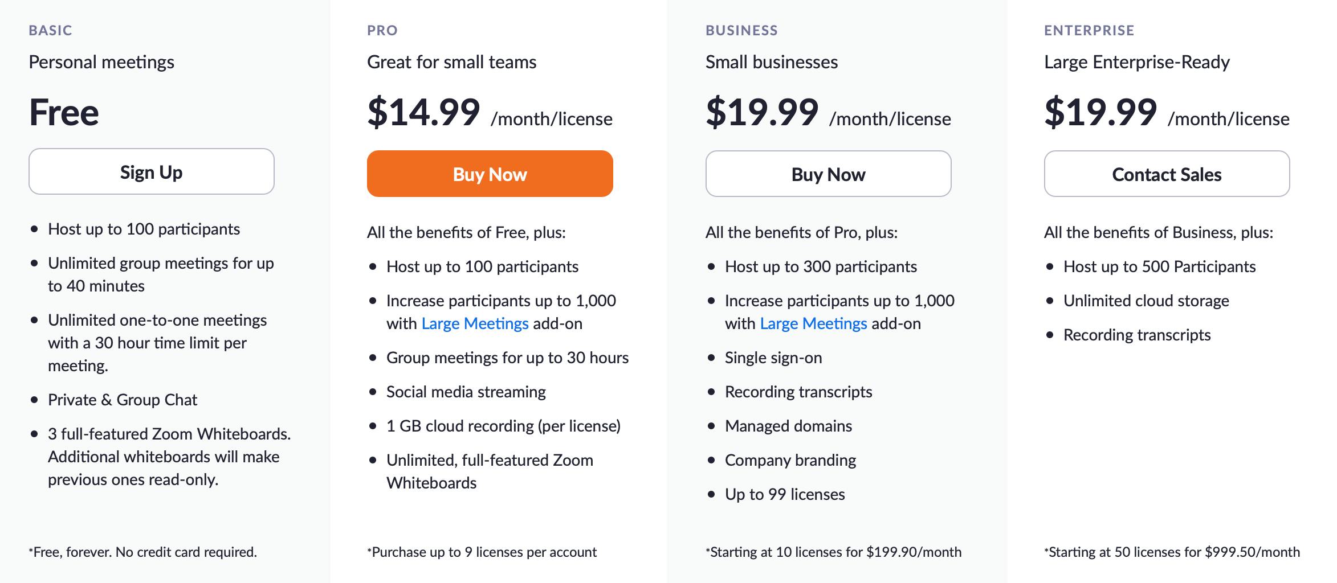This screenshot has width=1337, height=583.
Task: Click the orange Buy Now button under Pro
Action: [x=489, y=174]
